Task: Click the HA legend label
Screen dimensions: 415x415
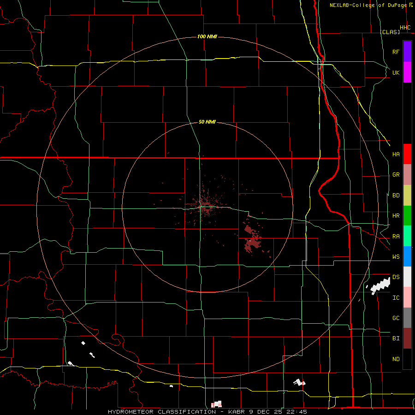Action: [396, 154]
